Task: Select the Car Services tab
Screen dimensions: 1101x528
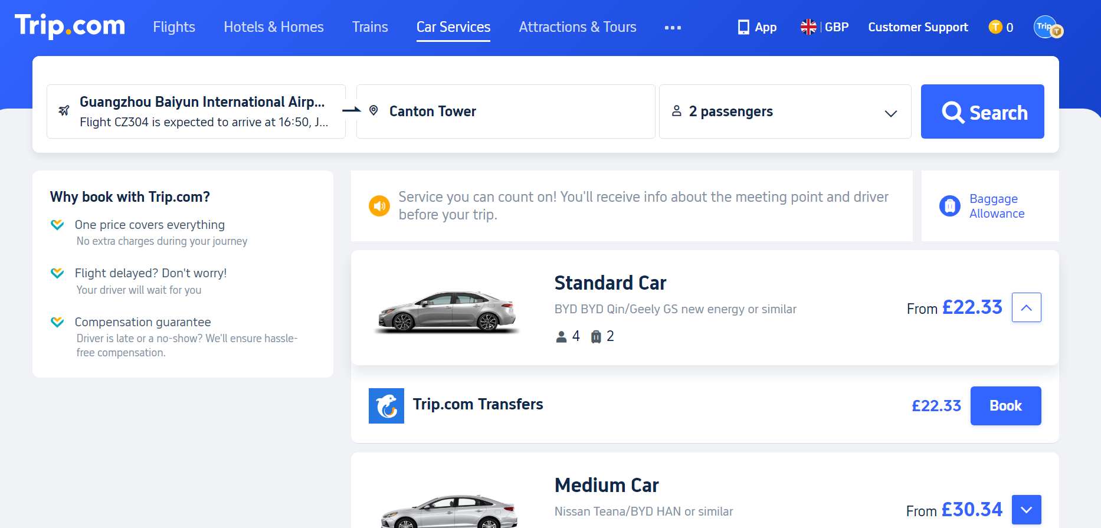Action: click(x=453, y=27)
